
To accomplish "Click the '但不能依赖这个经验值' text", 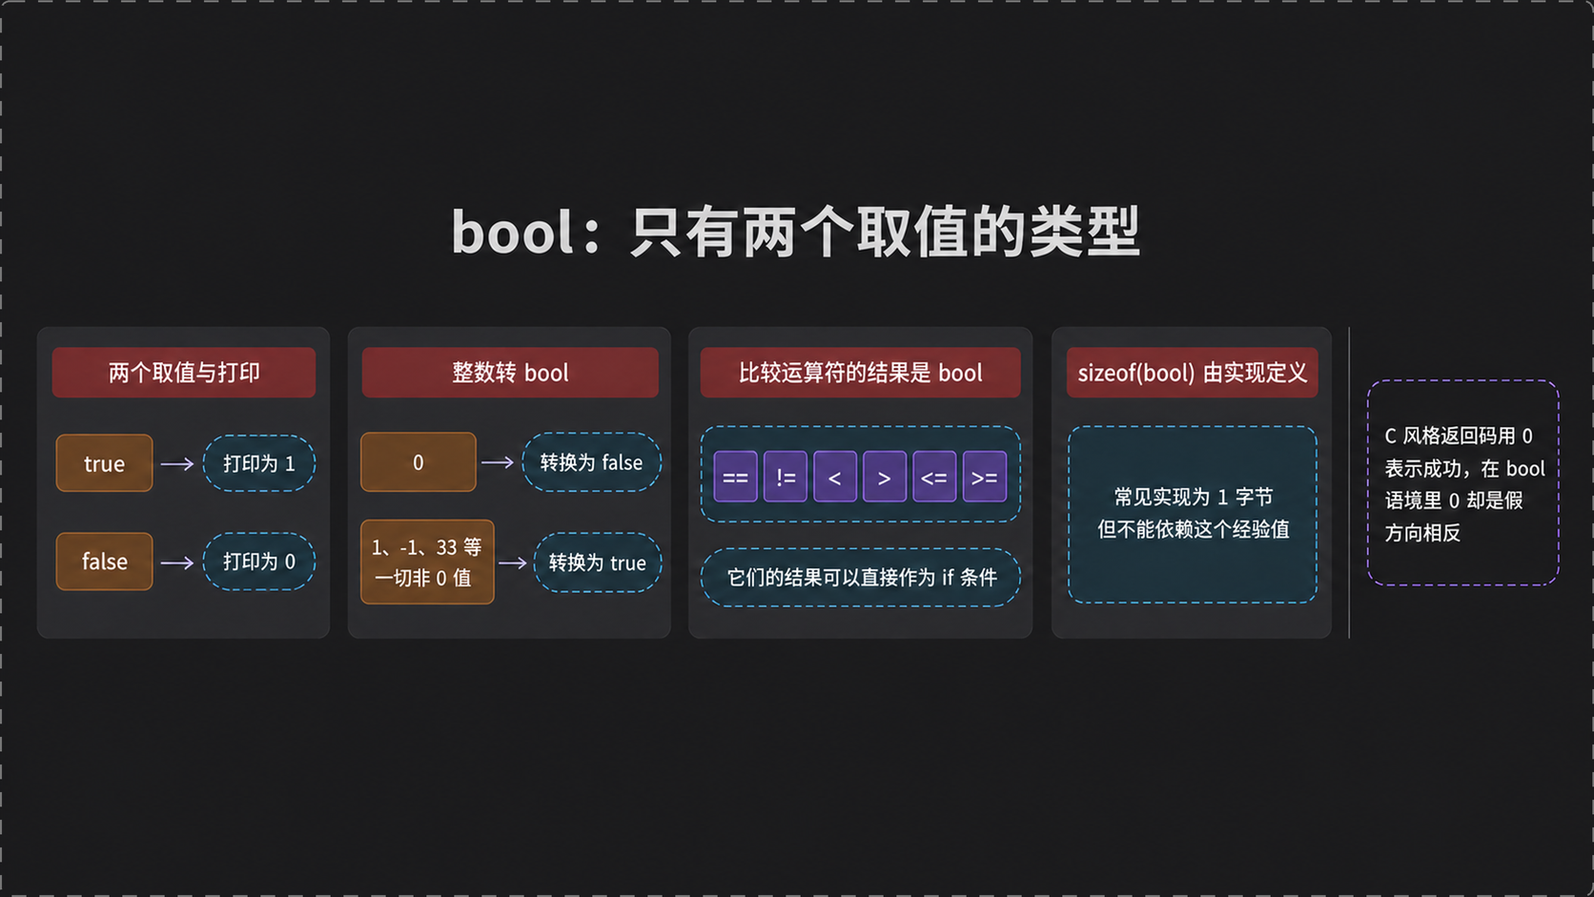I will click(1193, 529).
